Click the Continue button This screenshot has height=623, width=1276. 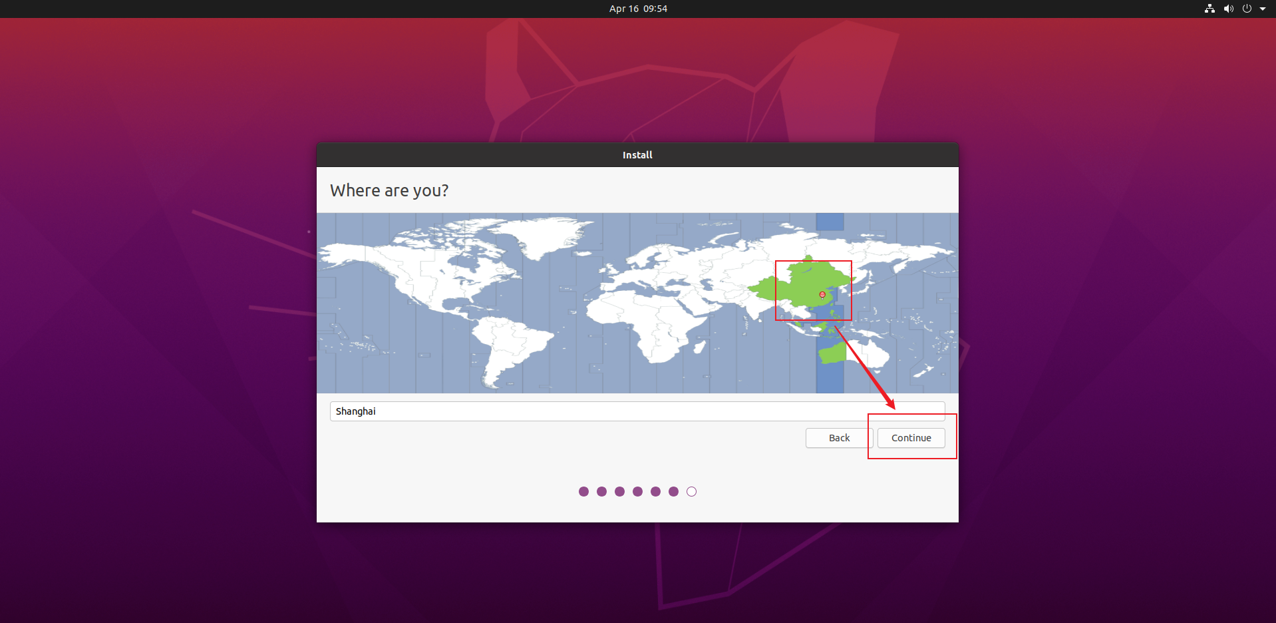coord(911,438)
